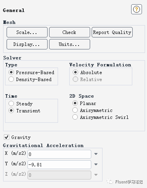Open the help question mark icon
The image size is (147, 188).
click(137, 9)
